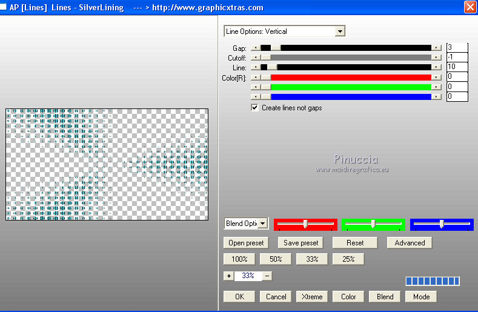
Task: Click the red Color[R] value field
Action: (457, 76)
